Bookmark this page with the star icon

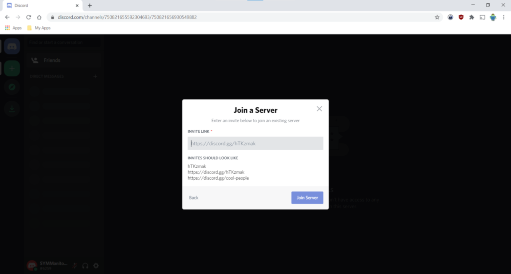click(x=437, y=17)
